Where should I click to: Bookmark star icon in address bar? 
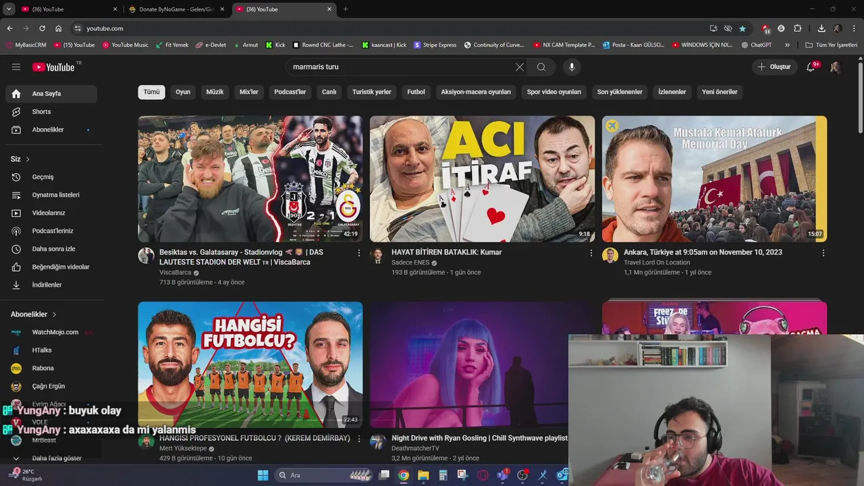742,28
